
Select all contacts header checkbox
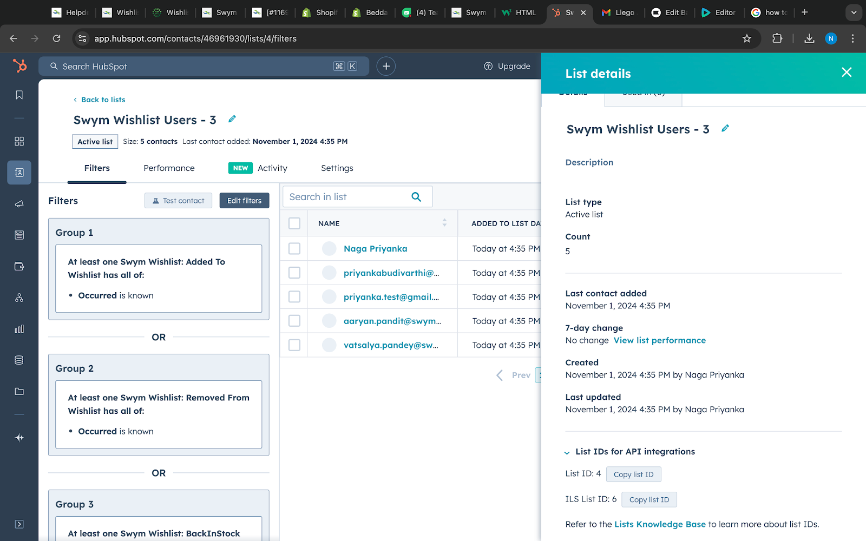(294, 223)
